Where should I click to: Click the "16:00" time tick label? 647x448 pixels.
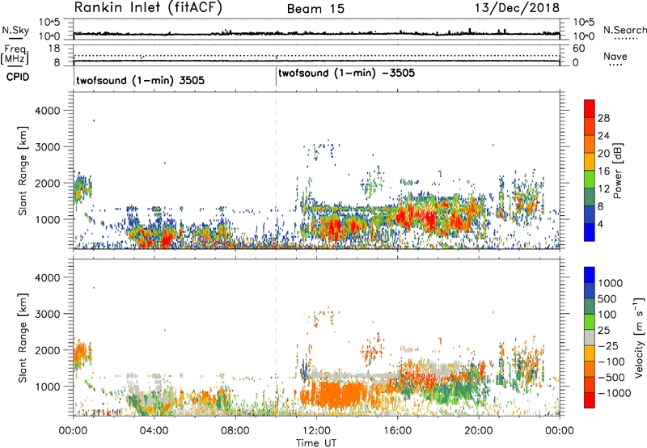397,431
